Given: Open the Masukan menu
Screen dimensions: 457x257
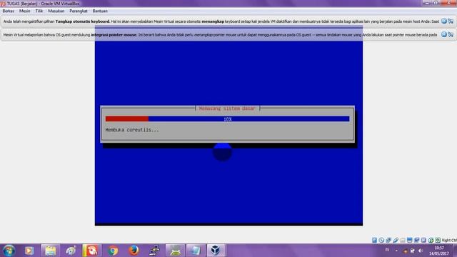Looking at the screenshot, I should [56, 11].
